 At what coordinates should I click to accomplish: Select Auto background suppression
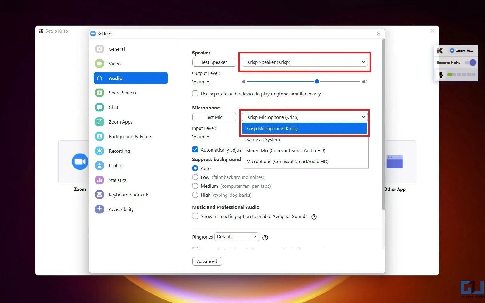point(195,168)
